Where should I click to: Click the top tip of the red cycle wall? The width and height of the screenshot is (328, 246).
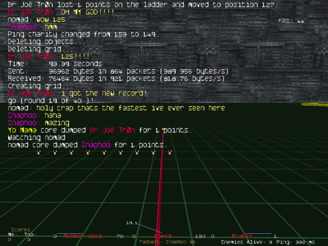(x=164, y=130)
